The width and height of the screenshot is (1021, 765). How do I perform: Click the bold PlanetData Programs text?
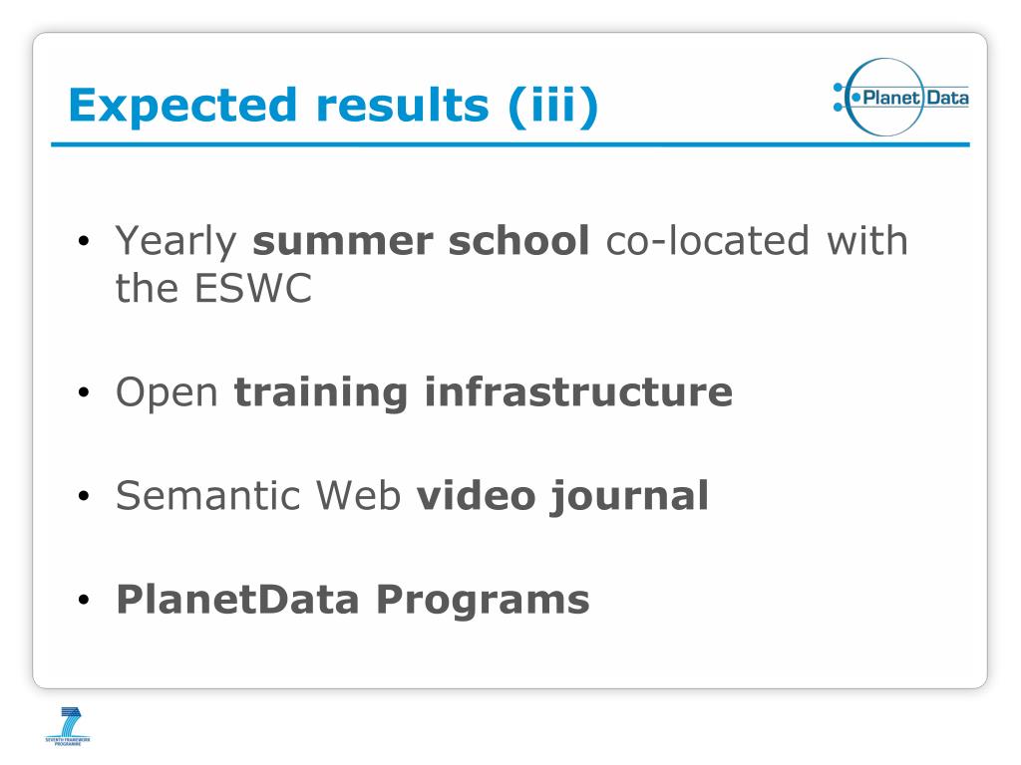tap(353, 599)
